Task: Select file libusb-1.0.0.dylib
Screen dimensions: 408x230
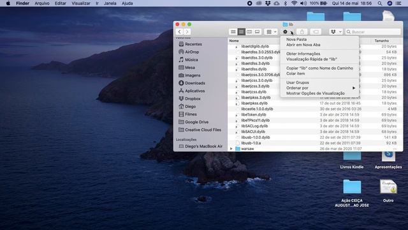Action: 255,137
